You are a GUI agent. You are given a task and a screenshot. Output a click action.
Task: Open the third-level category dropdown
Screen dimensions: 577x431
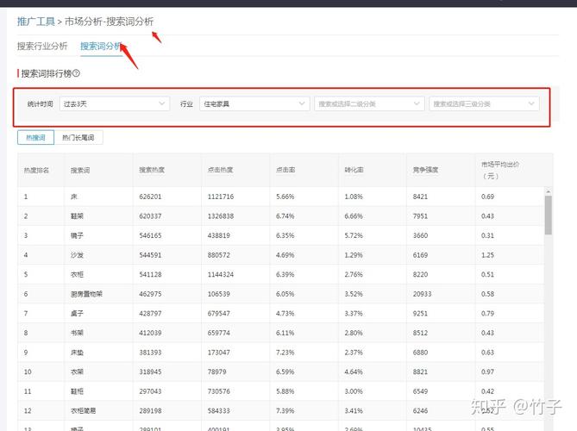click(x=484, y=103)
